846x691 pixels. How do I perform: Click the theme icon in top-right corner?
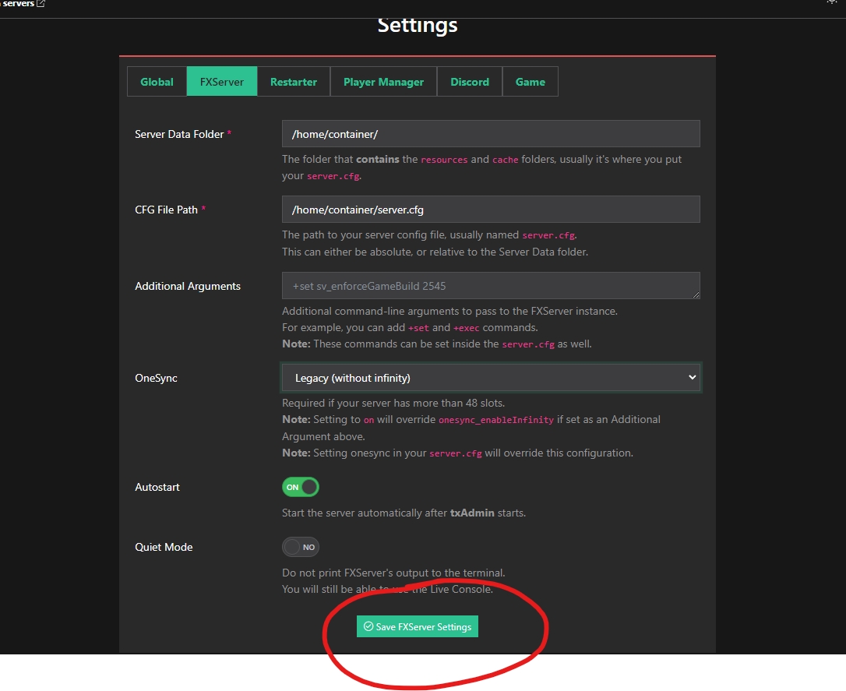pos(832,2)
